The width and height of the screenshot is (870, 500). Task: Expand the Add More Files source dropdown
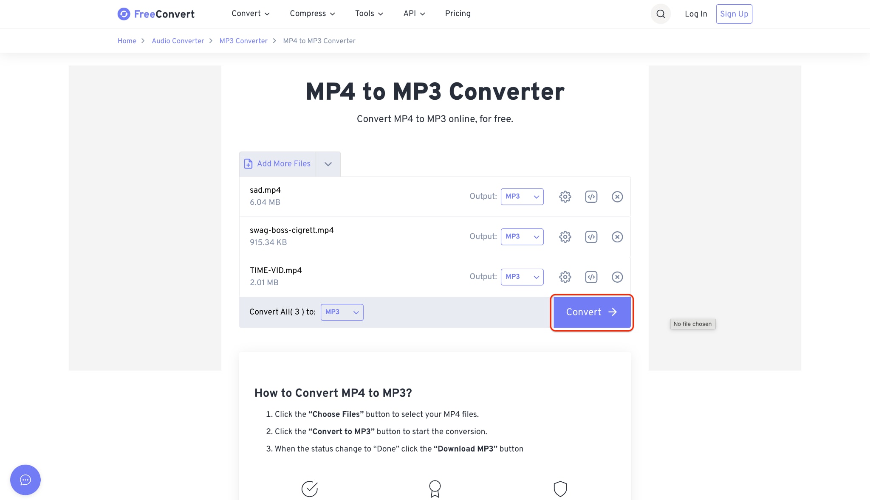pos(328,164)
